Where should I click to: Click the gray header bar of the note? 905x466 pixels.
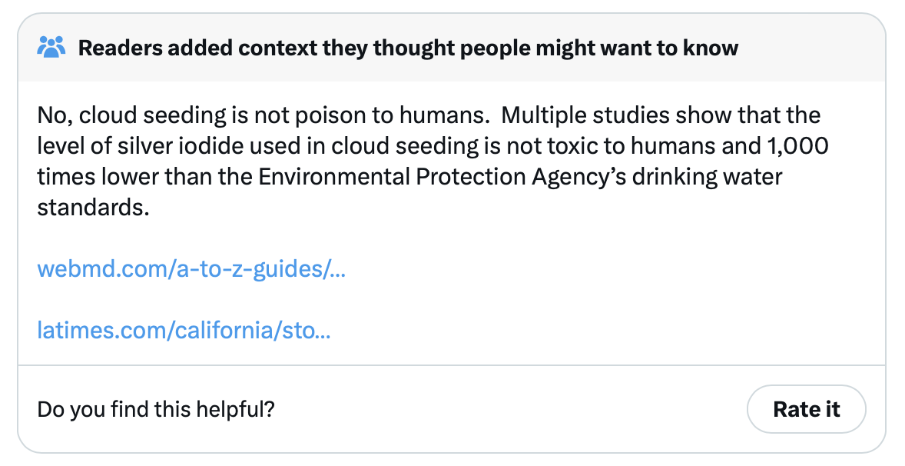coord(807,48)
